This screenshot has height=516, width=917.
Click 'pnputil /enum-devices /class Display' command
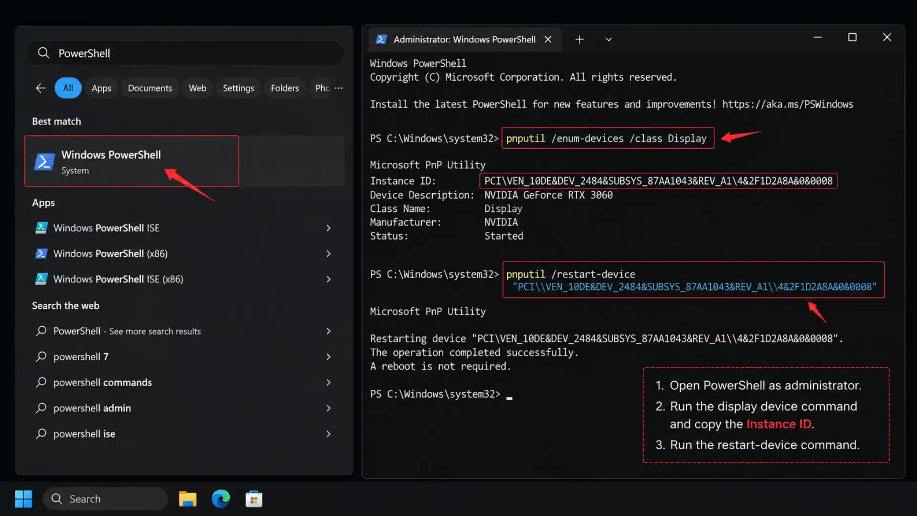pos(606,138)
